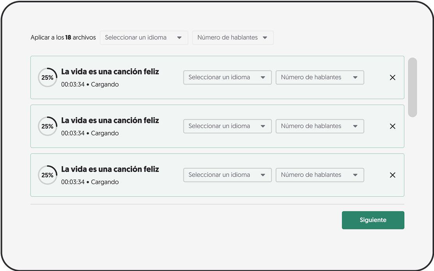
Task: Click the chevron on the global language selector
Action: (180, 38)
